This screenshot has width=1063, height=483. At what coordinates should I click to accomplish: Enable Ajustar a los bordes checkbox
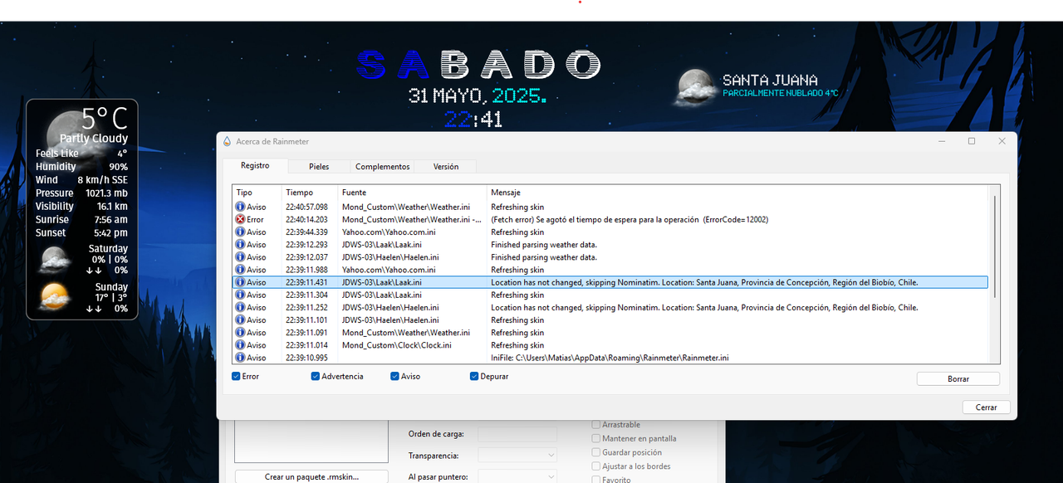point(595,466)
